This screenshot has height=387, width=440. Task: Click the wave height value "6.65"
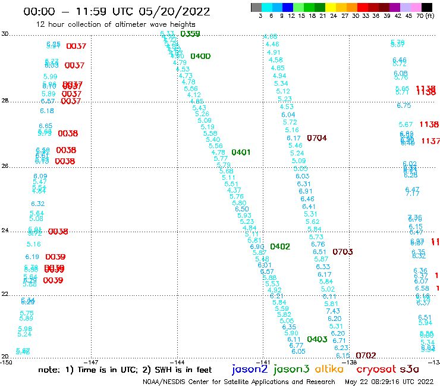coord(45,126)
